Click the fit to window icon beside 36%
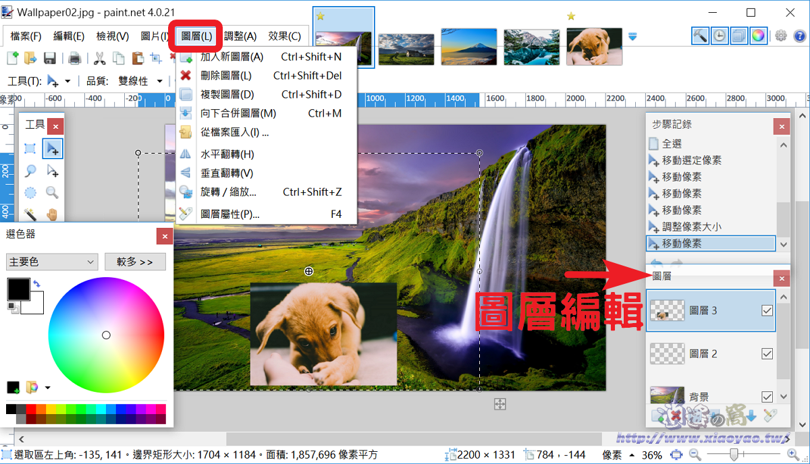This screenshot has width=810, height=464. coord(676,455)
